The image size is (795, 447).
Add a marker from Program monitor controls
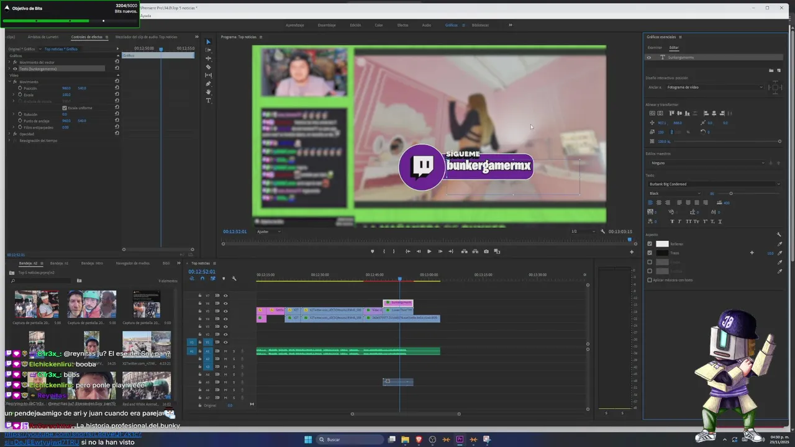(x=372, y=251)
